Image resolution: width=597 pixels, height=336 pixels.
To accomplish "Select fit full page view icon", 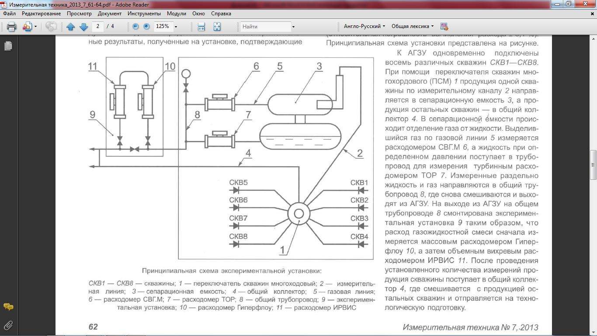I will (x=217, y=27).
